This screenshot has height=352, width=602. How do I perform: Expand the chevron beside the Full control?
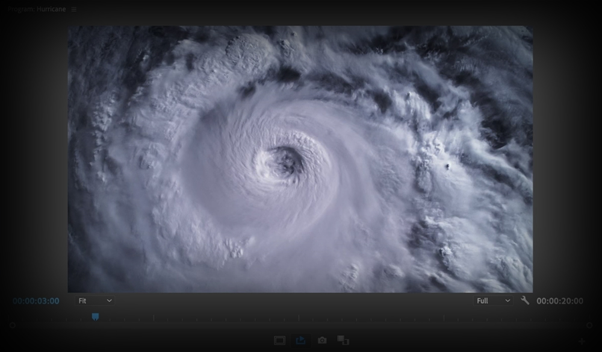click(507, 300)
